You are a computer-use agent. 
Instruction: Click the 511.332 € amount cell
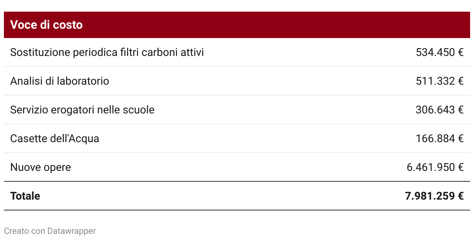(x=439, y=81)
